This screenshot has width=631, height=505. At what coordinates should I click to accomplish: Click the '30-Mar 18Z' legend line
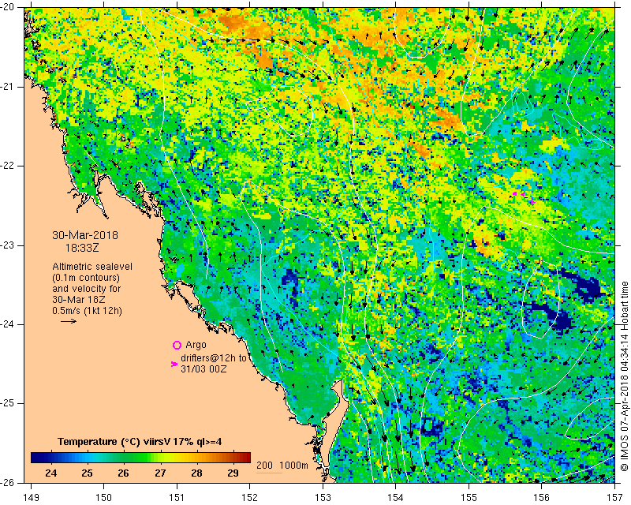pyautogui.click(x=77, y=300)
